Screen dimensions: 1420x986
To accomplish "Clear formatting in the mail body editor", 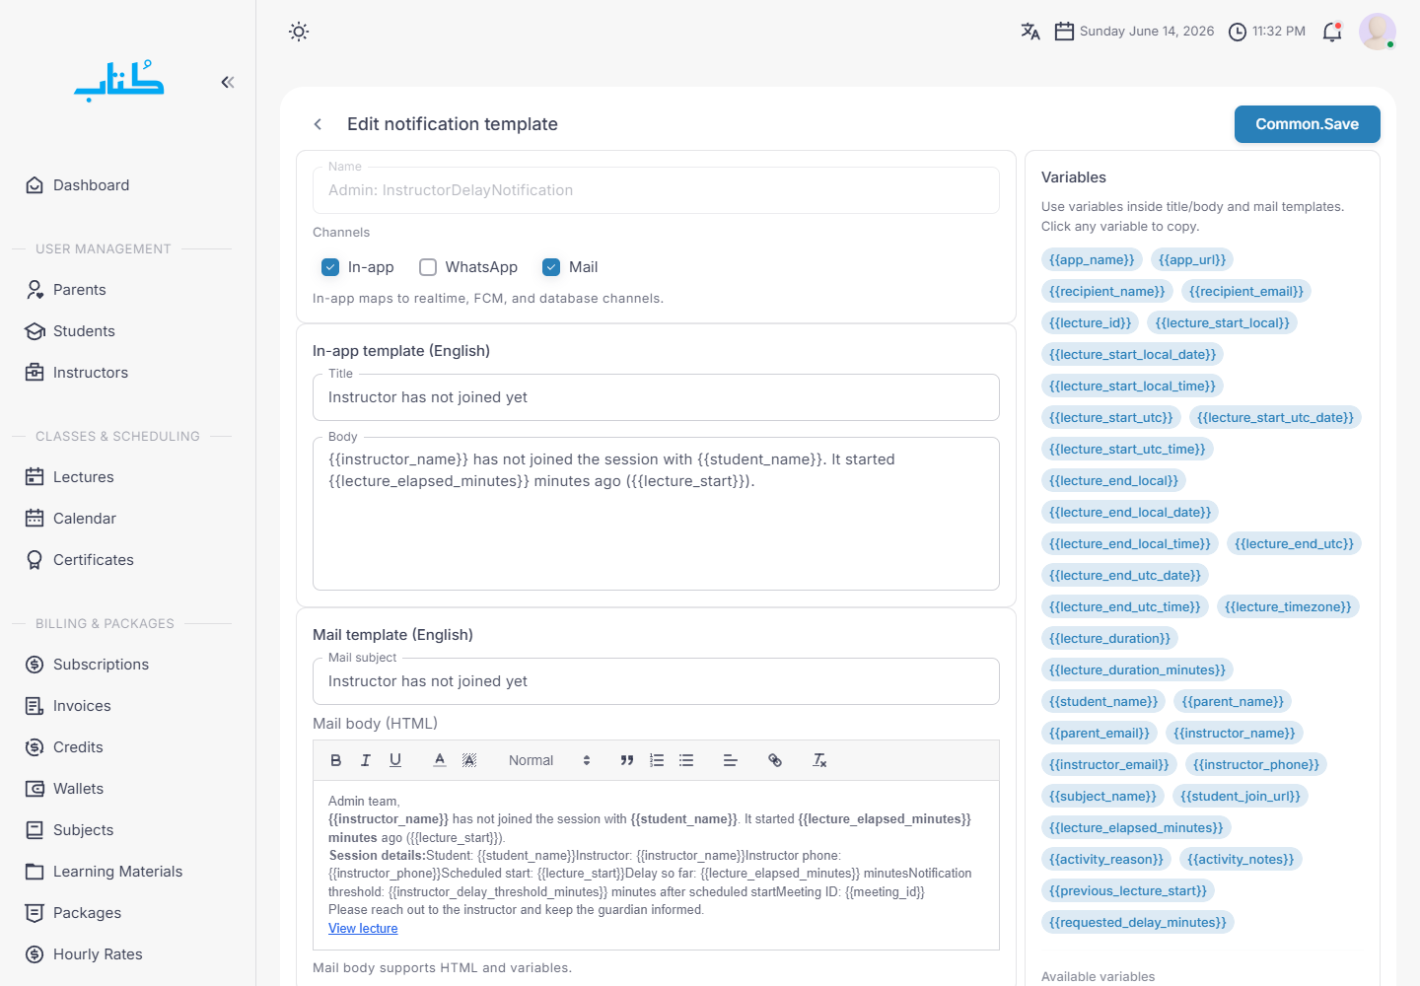I will pos(819,760).
